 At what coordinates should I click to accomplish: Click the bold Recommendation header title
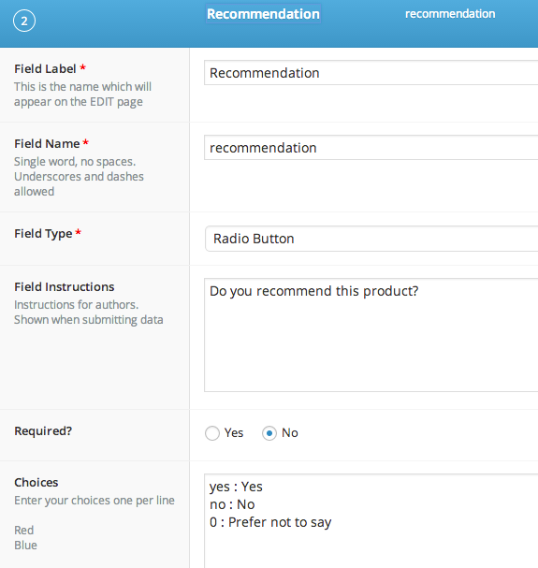click(x=263, y=14)
